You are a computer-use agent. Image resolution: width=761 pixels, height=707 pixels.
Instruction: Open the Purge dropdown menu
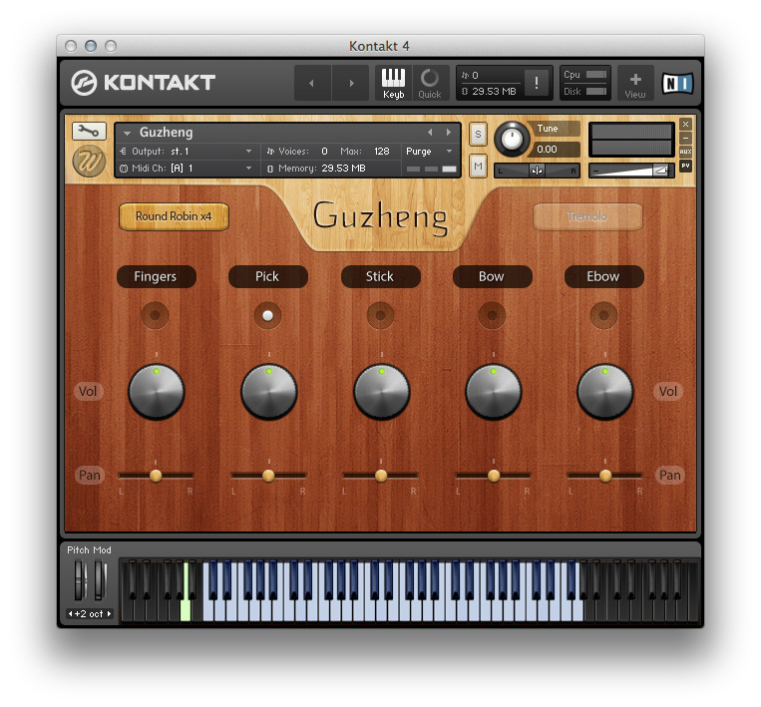pyautogui.click(x=430, y=151)
